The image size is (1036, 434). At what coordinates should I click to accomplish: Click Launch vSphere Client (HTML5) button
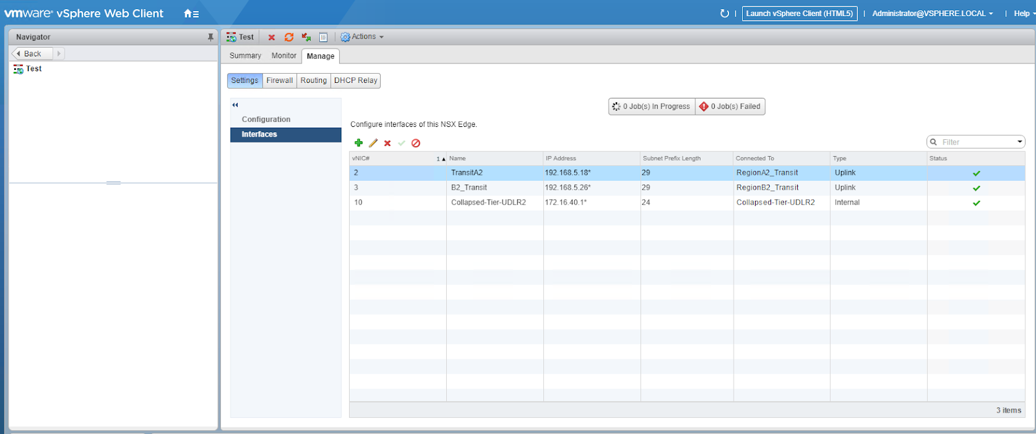point(800,14)
